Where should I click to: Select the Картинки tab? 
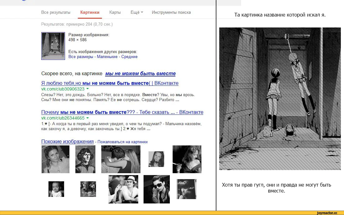(90, 12)
